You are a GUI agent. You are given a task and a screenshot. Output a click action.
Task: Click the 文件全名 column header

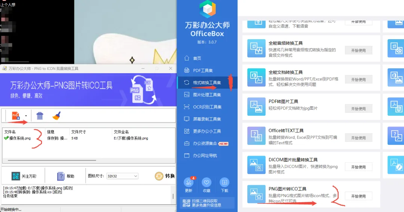(x=121, y=132)
